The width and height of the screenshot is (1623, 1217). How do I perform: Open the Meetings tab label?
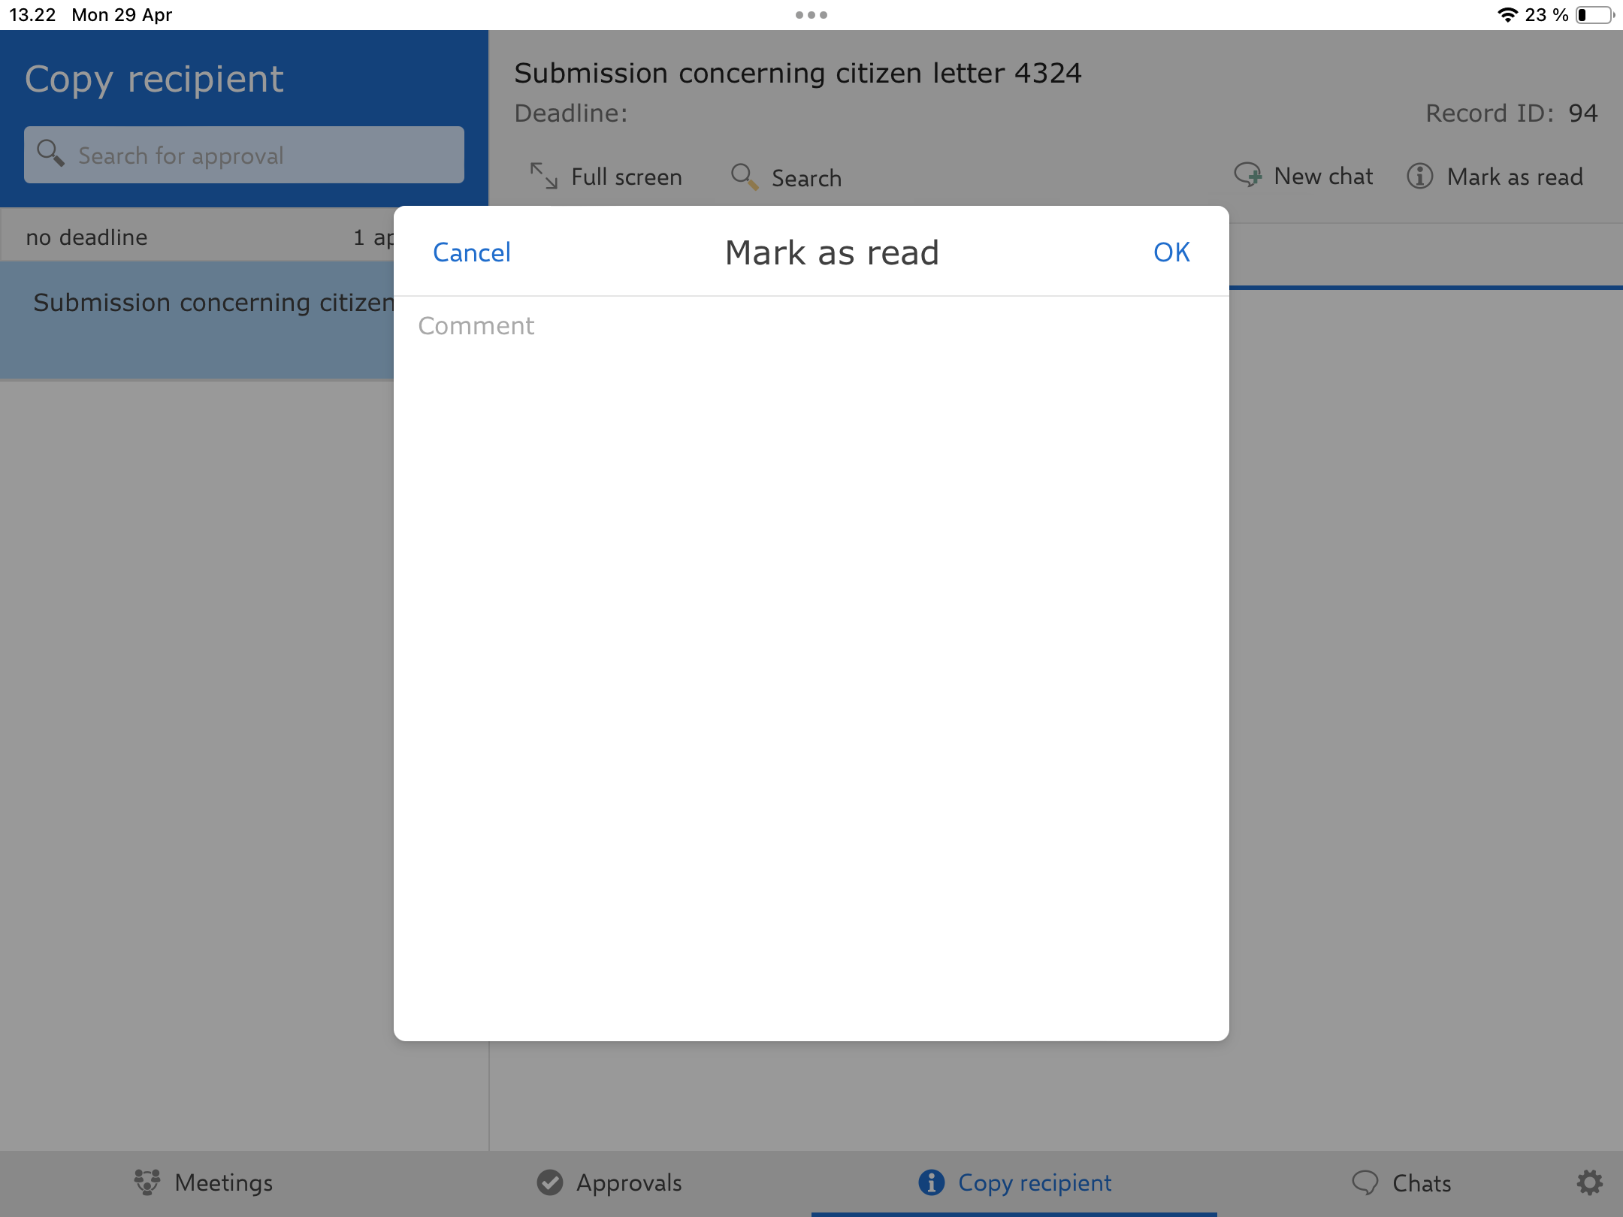223,1183
